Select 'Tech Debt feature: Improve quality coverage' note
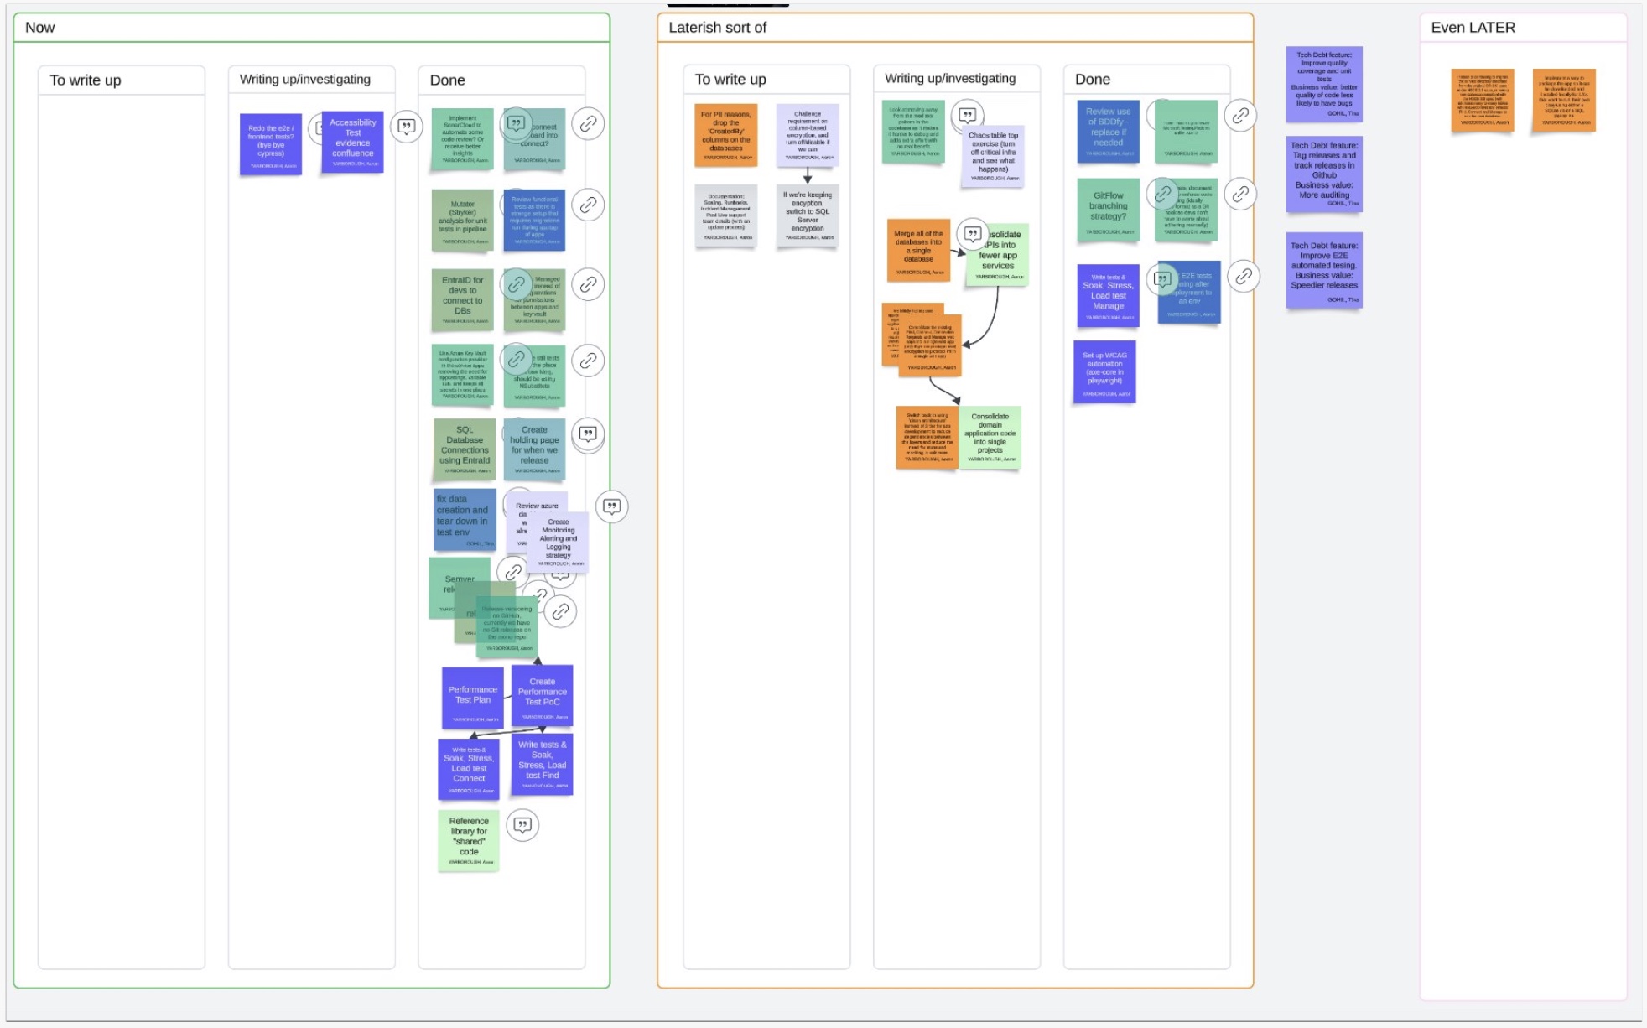The height and width of the screenshot is (1028, 1647). point(1324,83)
